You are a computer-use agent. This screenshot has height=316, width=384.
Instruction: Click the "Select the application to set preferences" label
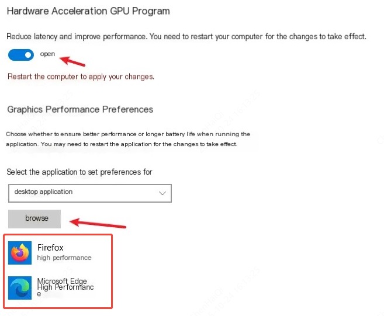click(79, 172)
